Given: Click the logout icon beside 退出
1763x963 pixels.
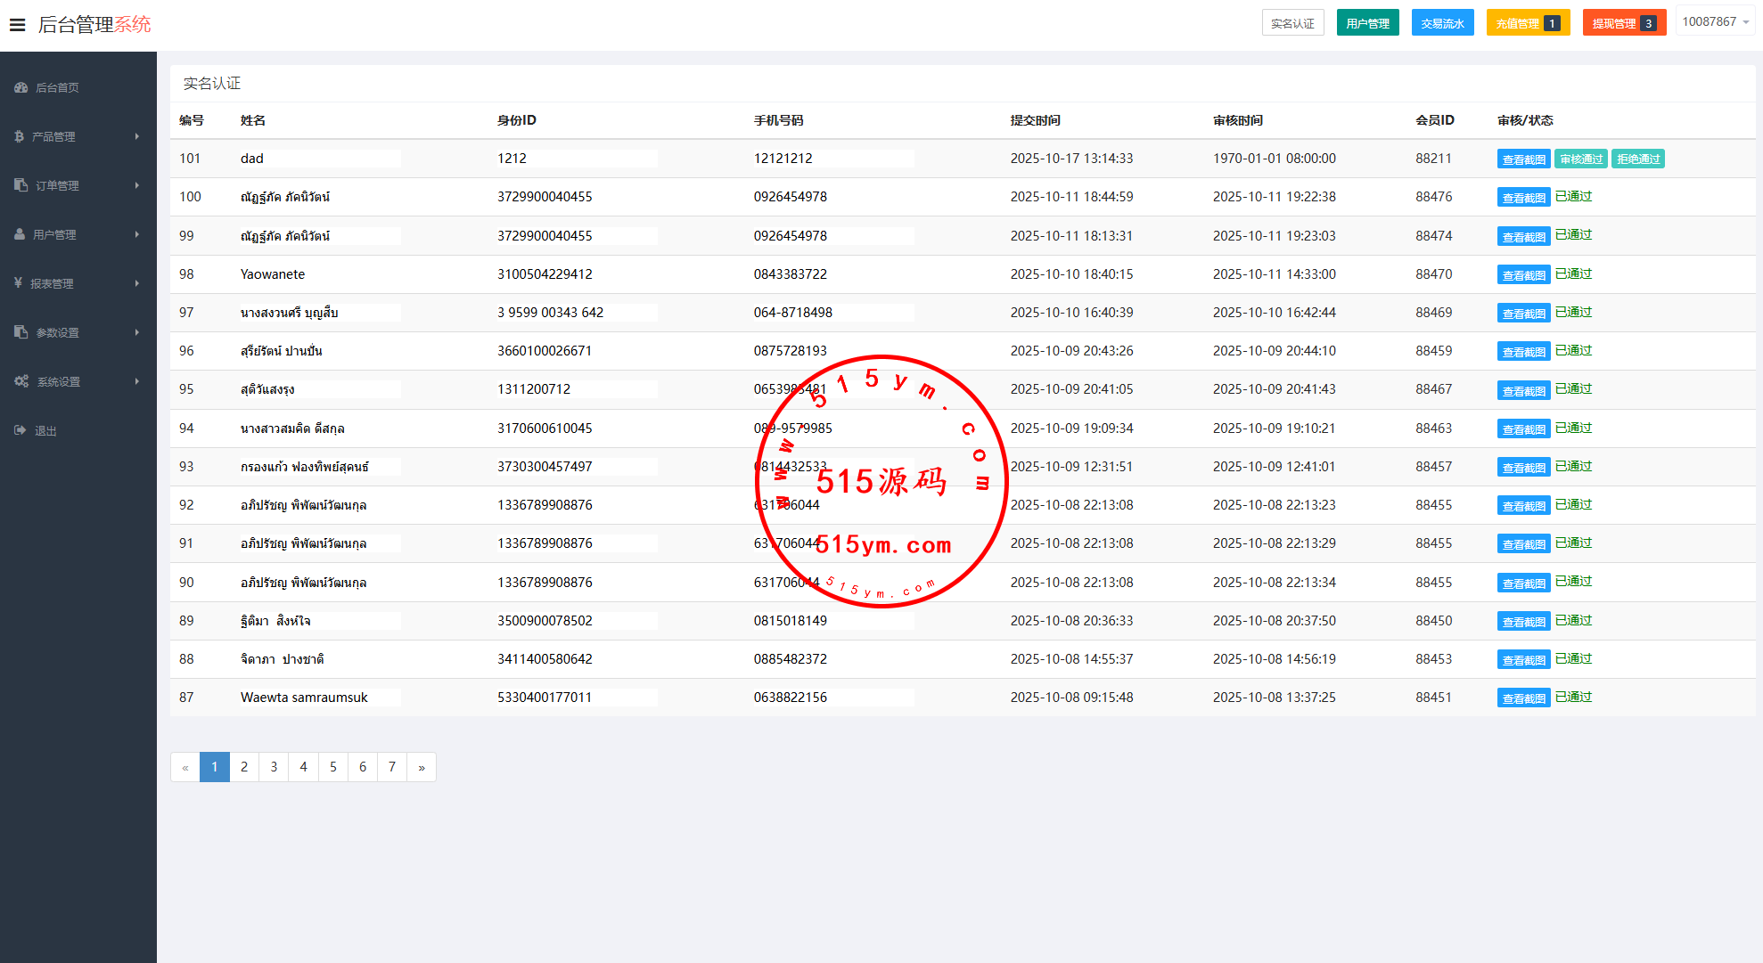Looking at the screenshot, I should pyautogui.click(x=20, y=430).
